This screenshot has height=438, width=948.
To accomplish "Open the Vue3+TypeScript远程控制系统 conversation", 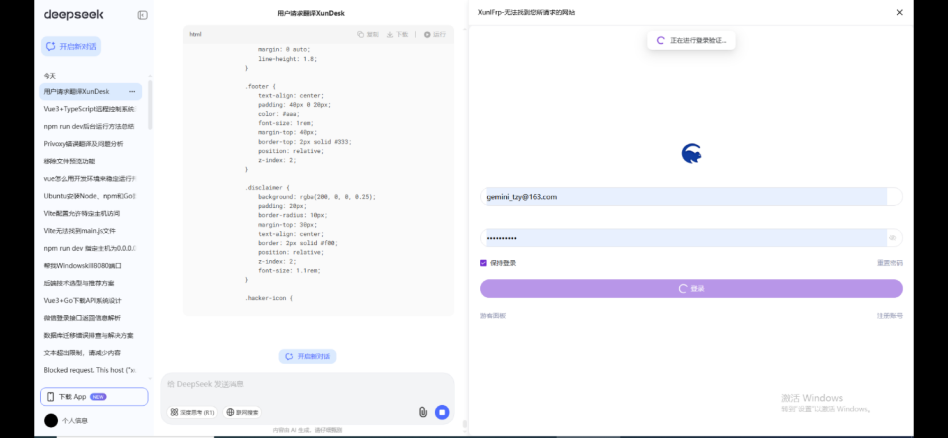I will click(x=89, y=109).
